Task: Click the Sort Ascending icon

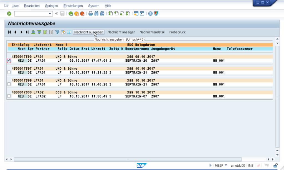Action: 33,32
